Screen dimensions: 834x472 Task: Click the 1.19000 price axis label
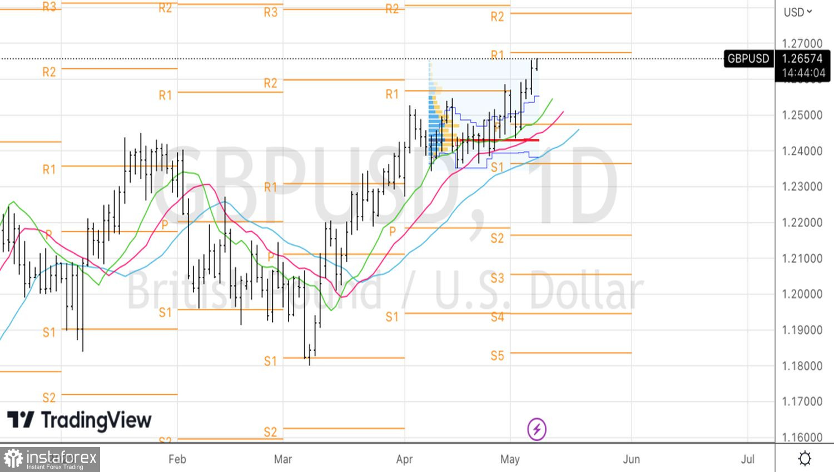point(802,330)
